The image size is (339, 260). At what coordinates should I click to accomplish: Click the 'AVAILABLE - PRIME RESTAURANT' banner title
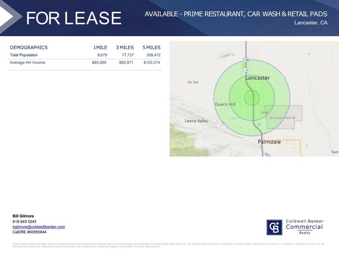pyautogui.click(x=236, y=14)
